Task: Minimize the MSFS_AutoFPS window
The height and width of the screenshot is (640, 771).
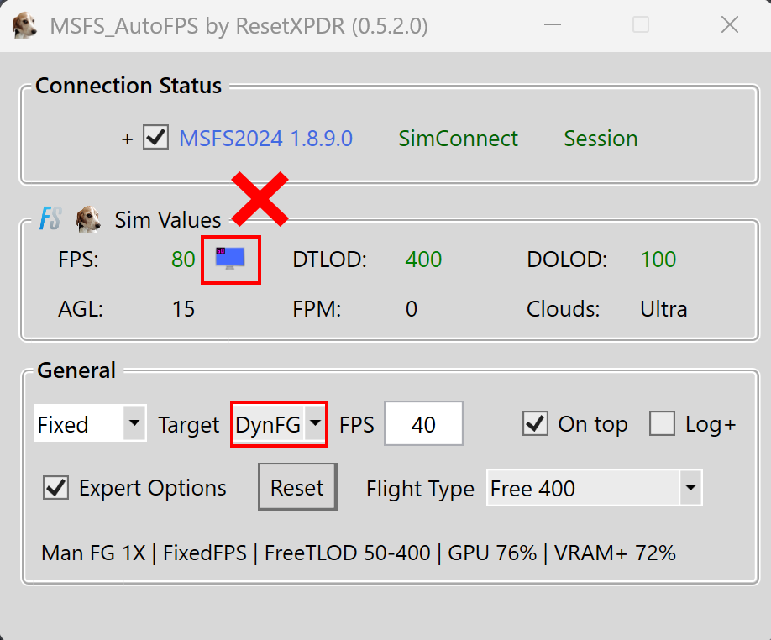Action: tap(552, 24)
